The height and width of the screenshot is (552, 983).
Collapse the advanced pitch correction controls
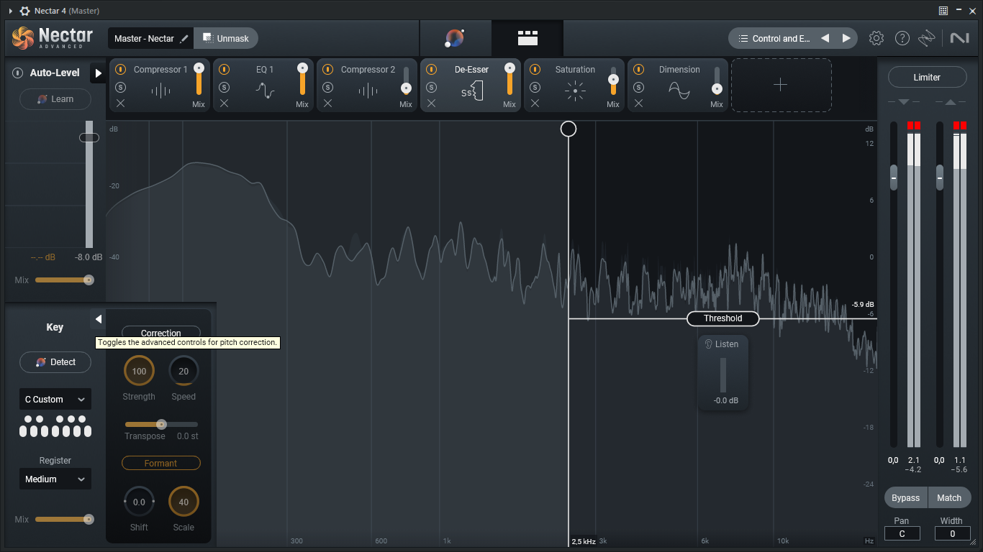98,319
